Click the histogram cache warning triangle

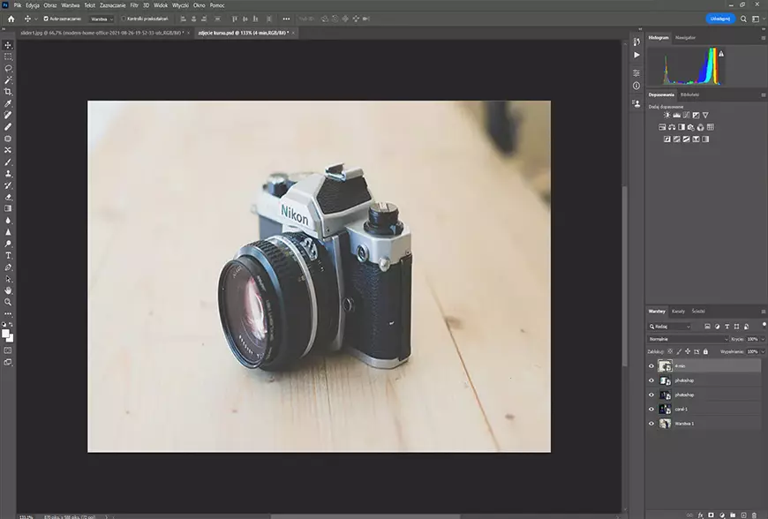coord(721,54)
